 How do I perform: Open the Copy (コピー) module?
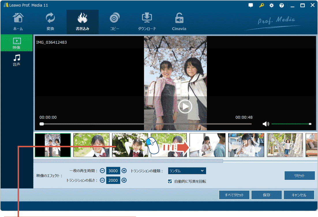point(115,22)
